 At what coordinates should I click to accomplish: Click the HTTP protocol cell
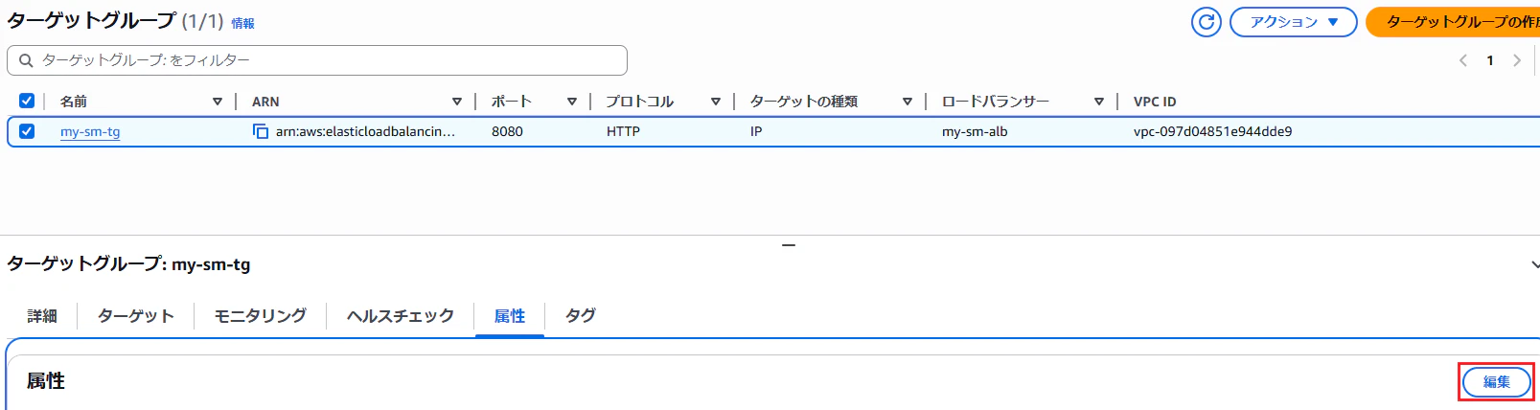tap(623, 131)
